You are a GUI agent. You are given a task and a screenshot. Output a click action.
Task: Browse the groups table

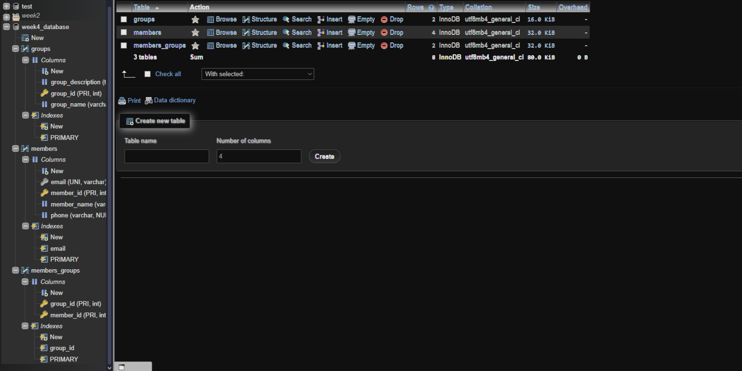point(222,20)
